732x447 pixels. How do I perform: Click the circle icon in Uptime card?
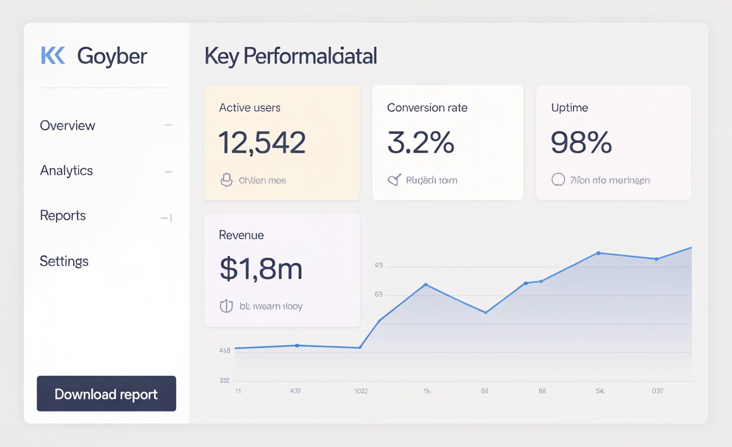coord(558,180)
